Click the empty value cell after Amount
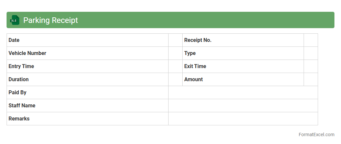This screenshot has height=144, width=341. [x=311, y=80]
